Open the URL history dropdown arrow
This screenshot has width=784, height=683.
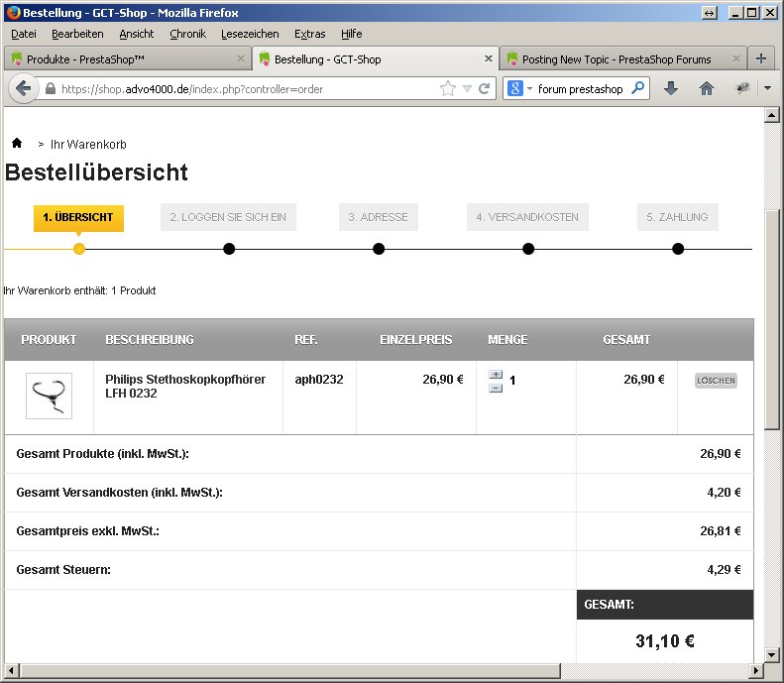tap(467, 89)
